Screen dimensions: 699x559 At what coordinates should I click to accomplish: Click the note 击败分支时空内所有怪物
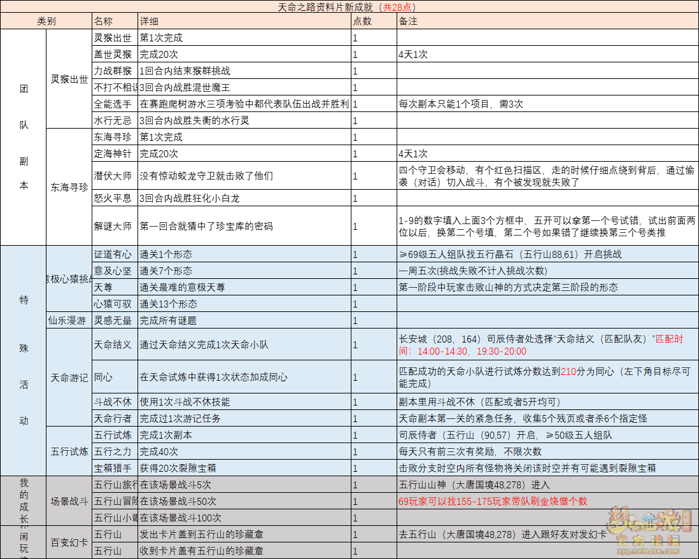tap(548, 468)
